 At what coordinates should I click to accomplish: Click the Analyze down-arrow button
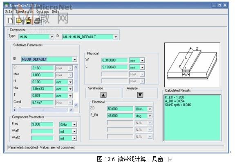coord(140,95)
